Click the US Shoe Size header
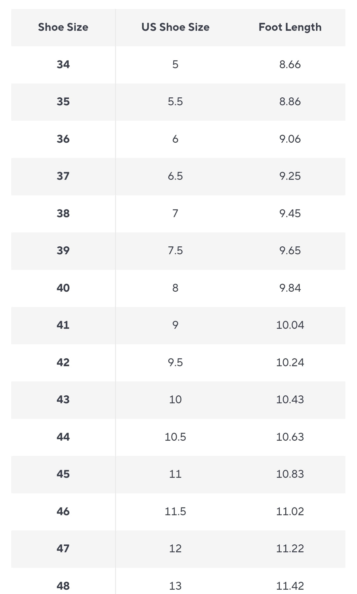Viewport: 357px width, 594px height. 175,27
